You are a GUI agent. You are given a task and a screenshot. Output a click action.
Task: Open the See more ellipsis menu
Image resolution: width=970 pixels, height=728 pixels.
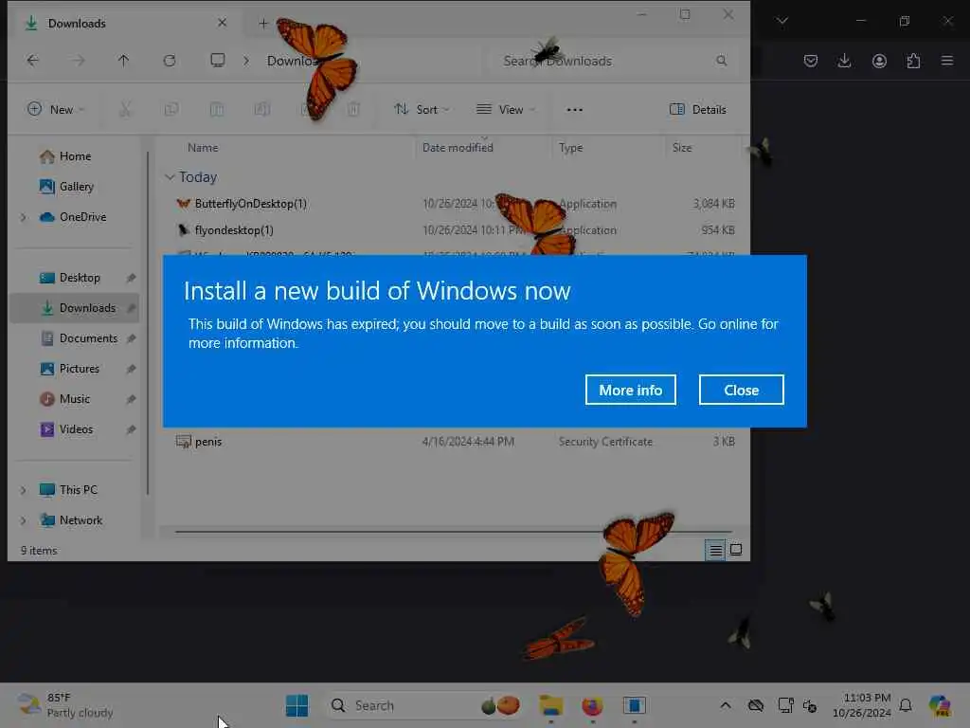click(x=575, y=110)
